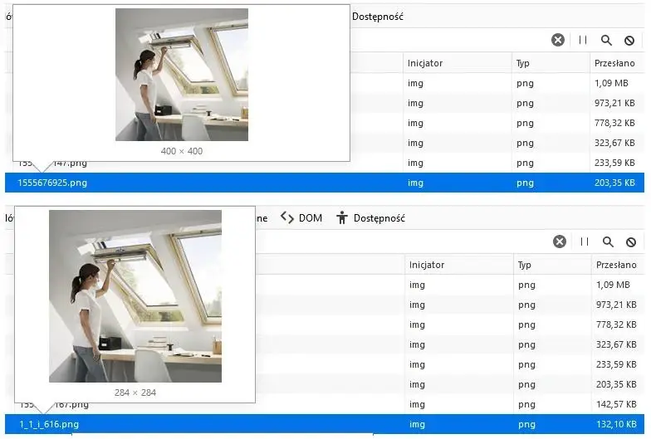
Task: Open the search magnifier icon in the lower panel
Action: click(608, 242)
